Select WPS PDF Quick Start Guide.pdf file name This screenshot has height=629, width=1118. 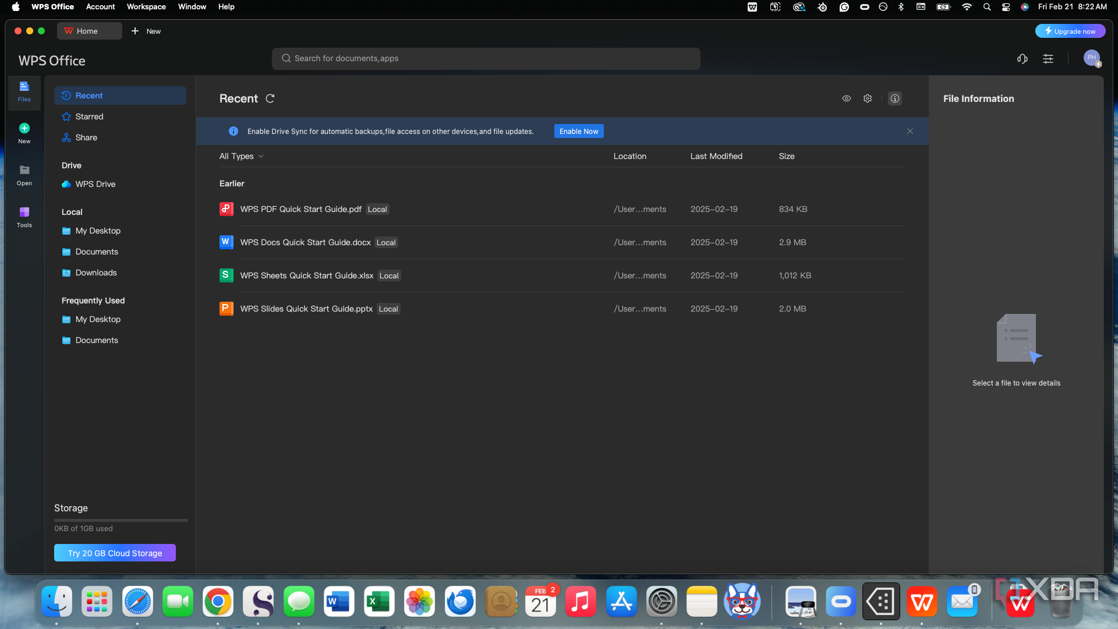(301, 209)
